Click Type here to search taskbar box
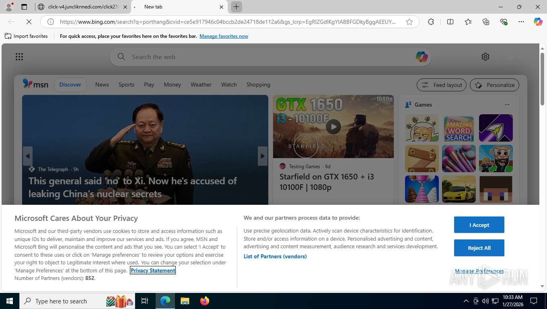547x309 pixels. tap(78, 301)
